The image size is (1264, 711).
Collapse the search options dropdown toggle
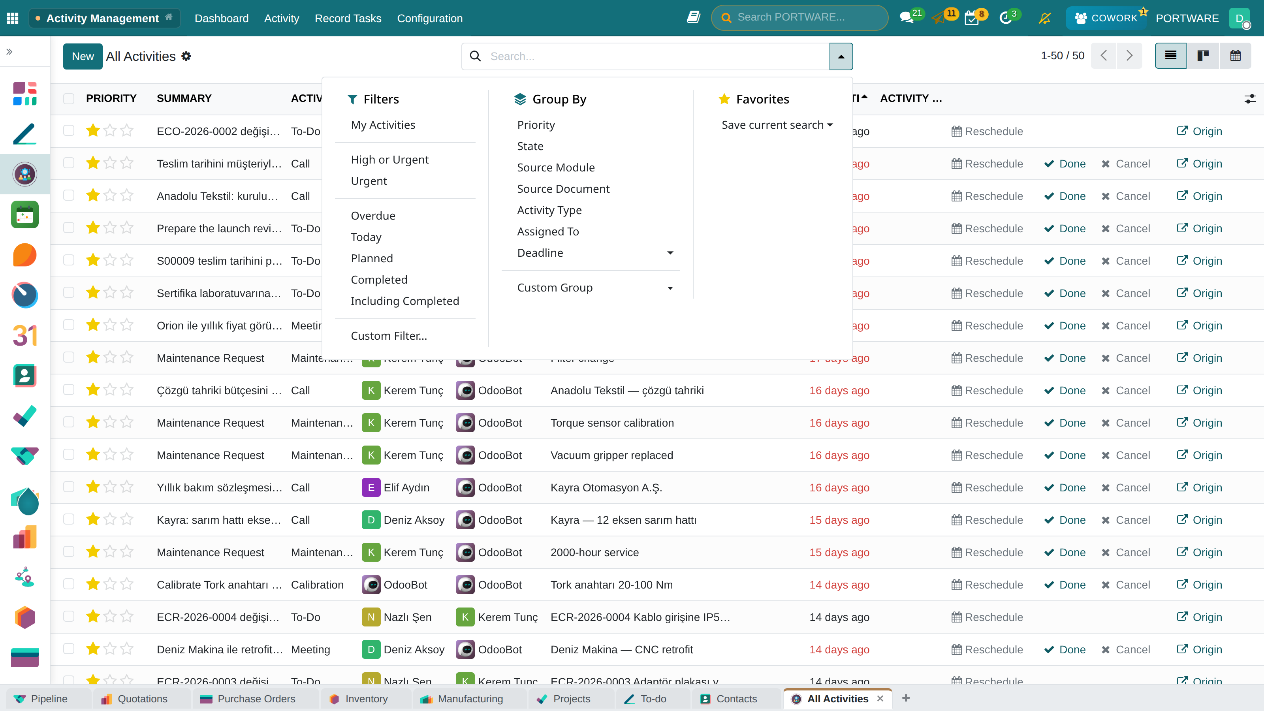pos(841,56)
